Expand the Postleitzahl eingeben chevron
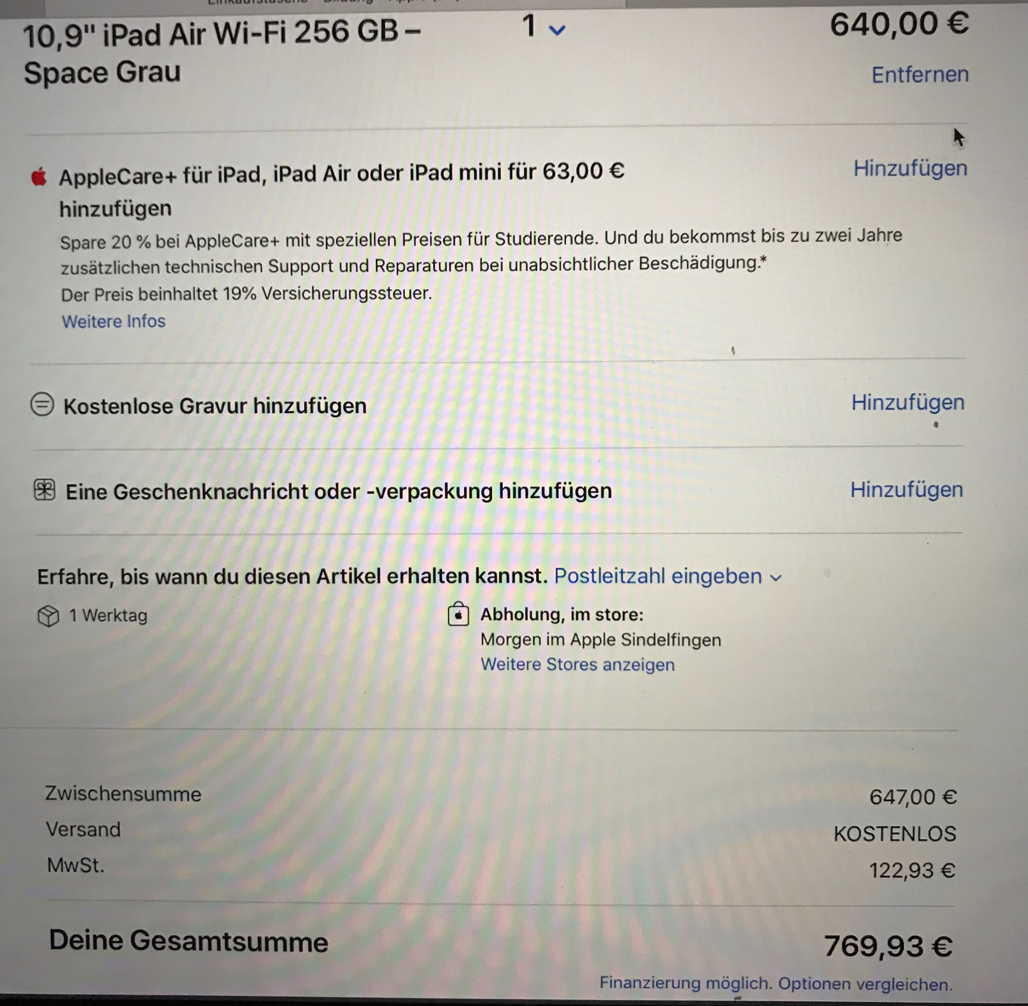Image resolution: width=1028 pixels, height=1006 pixels. point(775,577)
